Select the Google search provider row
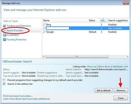This screenshot has width=131, height=104. 86,32
